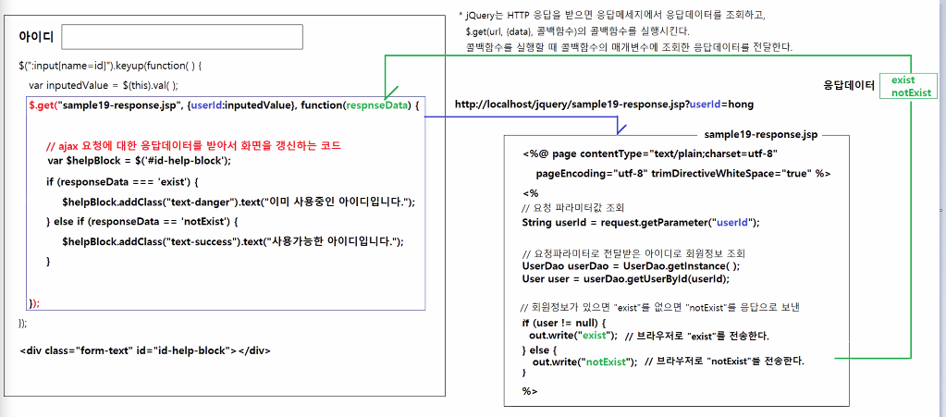Viewport: 946px width, 417px height.
Task: Click the http://localhost/jquery/sample19-response.jsp URL text
Action: click(604, 104)
